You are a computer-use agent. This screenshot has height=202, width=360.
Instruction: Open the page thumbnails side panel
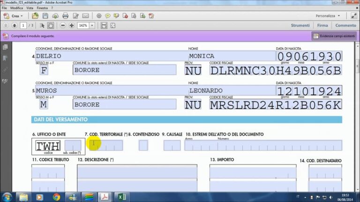pos(5,47)
